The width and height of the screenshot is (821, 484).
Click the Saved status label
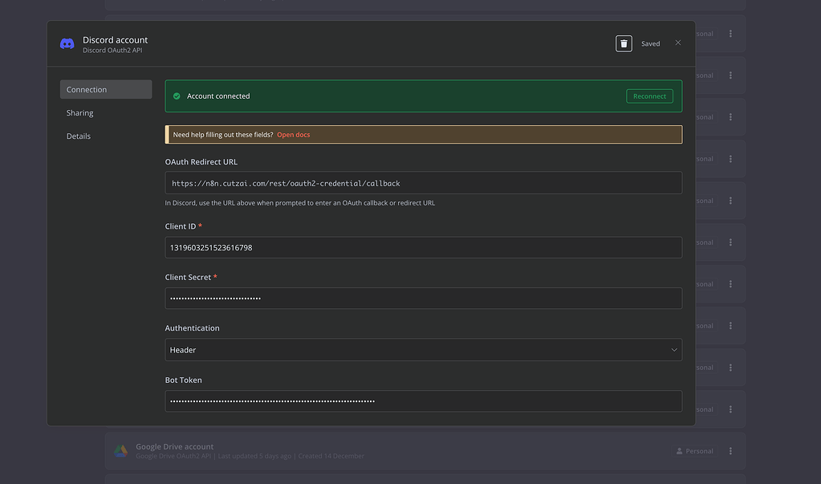click(x=650, y=43)
